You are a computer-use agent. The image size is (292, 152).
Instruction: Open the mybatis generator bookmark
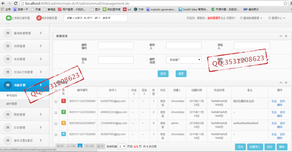(x=161, y=9)
